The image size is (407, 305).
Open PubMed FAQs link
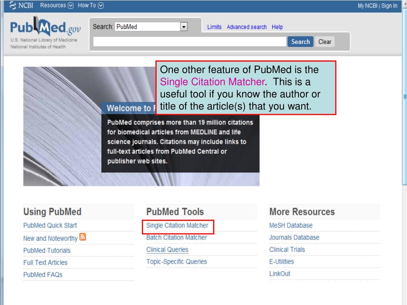coord(43,275)
